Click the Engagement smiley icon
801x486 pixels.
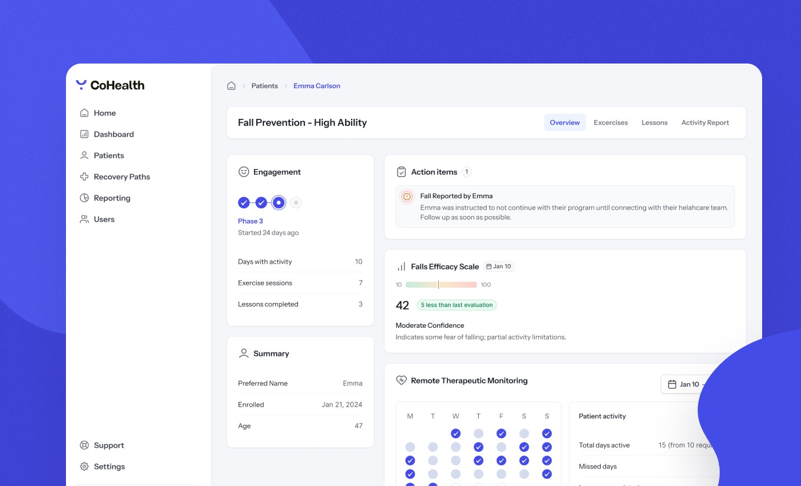pos(243,172)
